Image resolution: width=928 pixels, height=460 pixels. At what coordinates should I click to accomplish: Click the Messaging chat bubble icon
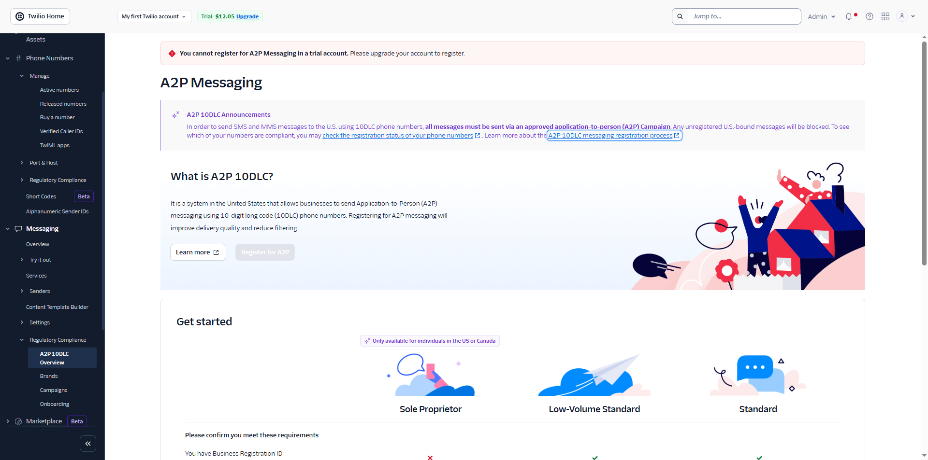pos(18,229)
